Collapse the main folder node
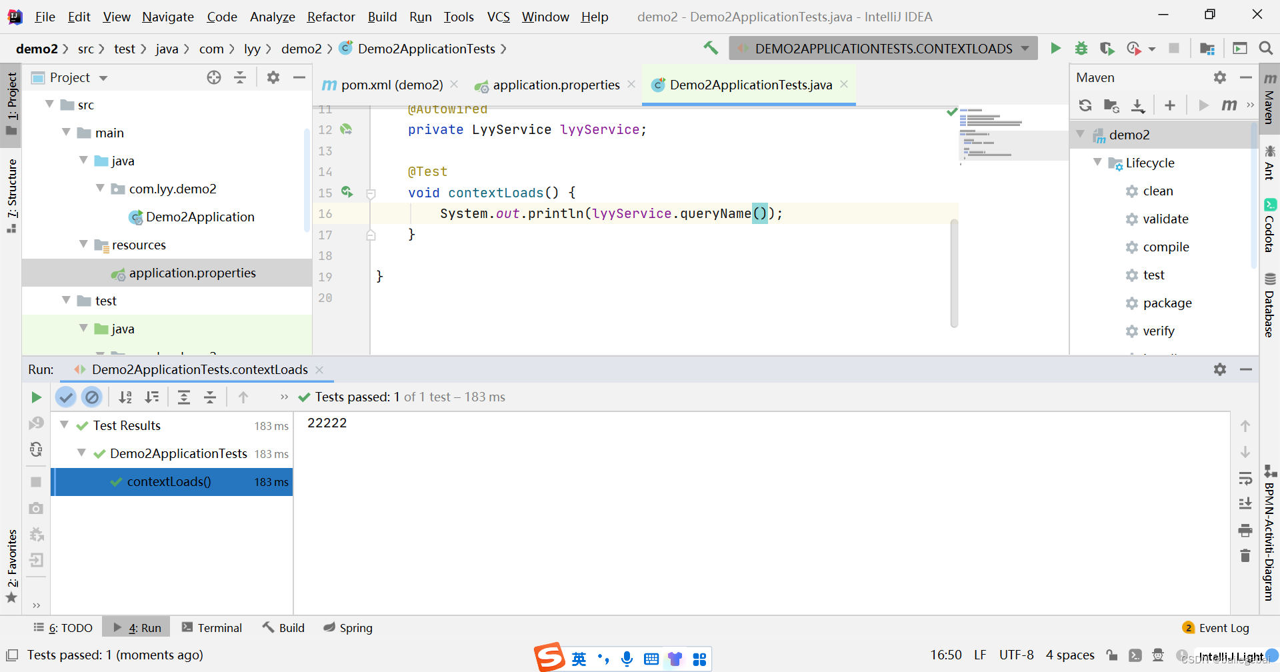The width and height of the screenshot is (1280, 672). click(x=66, y=132)
